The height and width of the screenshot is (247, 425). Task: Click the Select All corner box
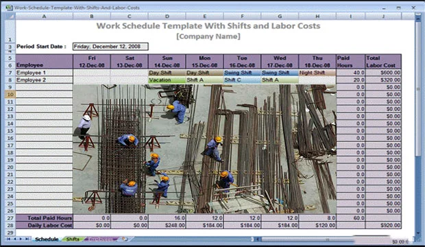(10, 16)
